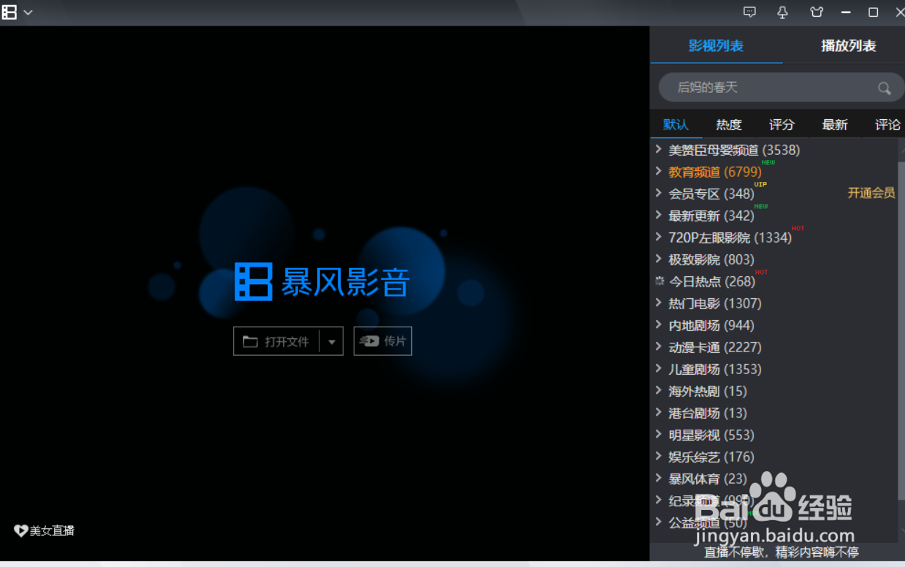This screenshot has height=567, width=905.
Task: Open the skin T-shirt icon
Action: point(817,12)
